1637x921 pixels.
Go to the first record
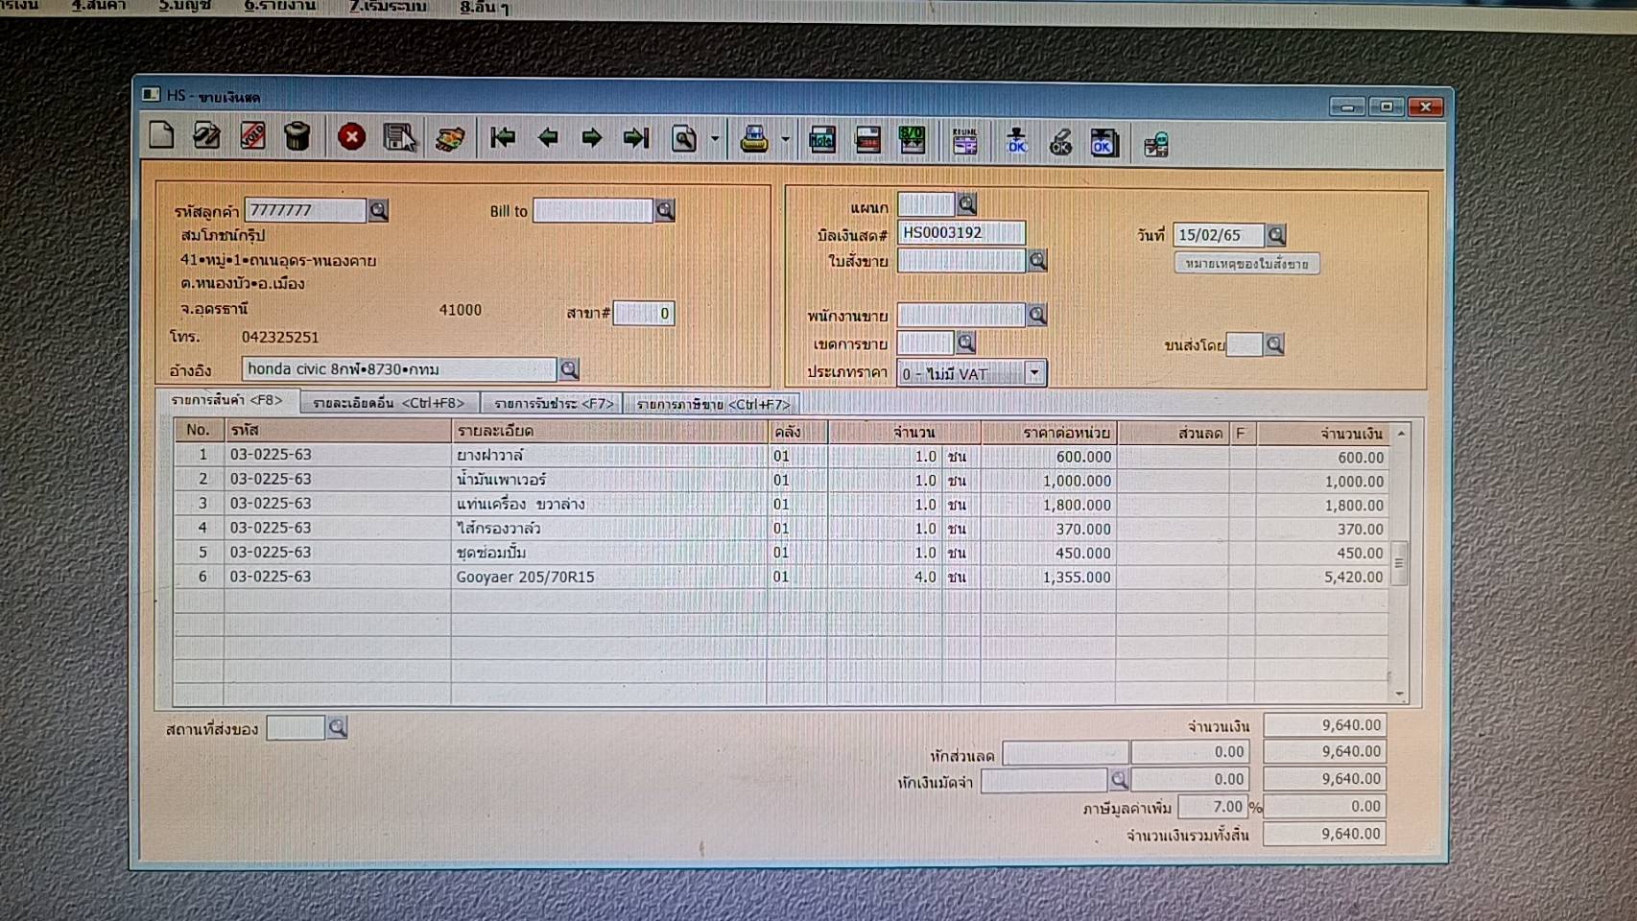pyautogui.click(x=502, y=138)
